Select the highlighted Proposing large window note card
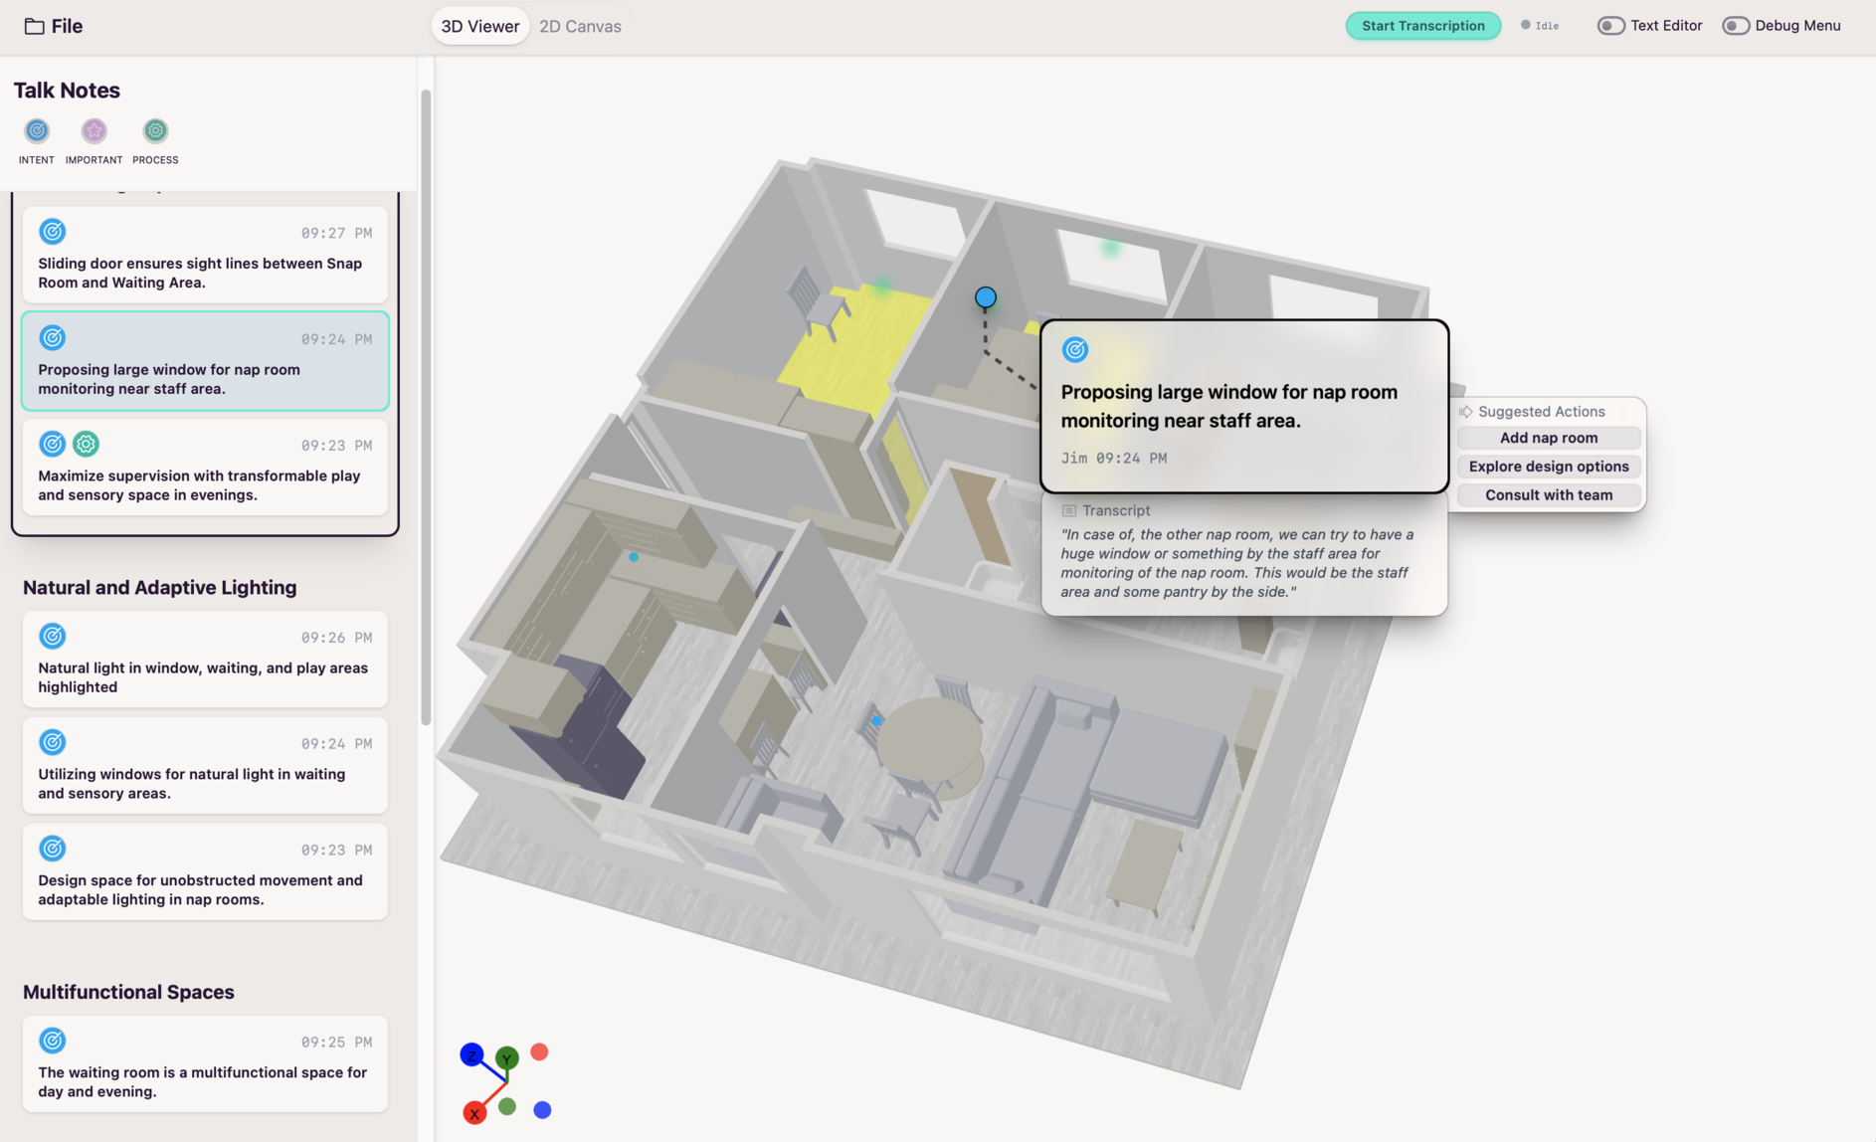Screen dimensions: 1876x1142 (205, 361)
